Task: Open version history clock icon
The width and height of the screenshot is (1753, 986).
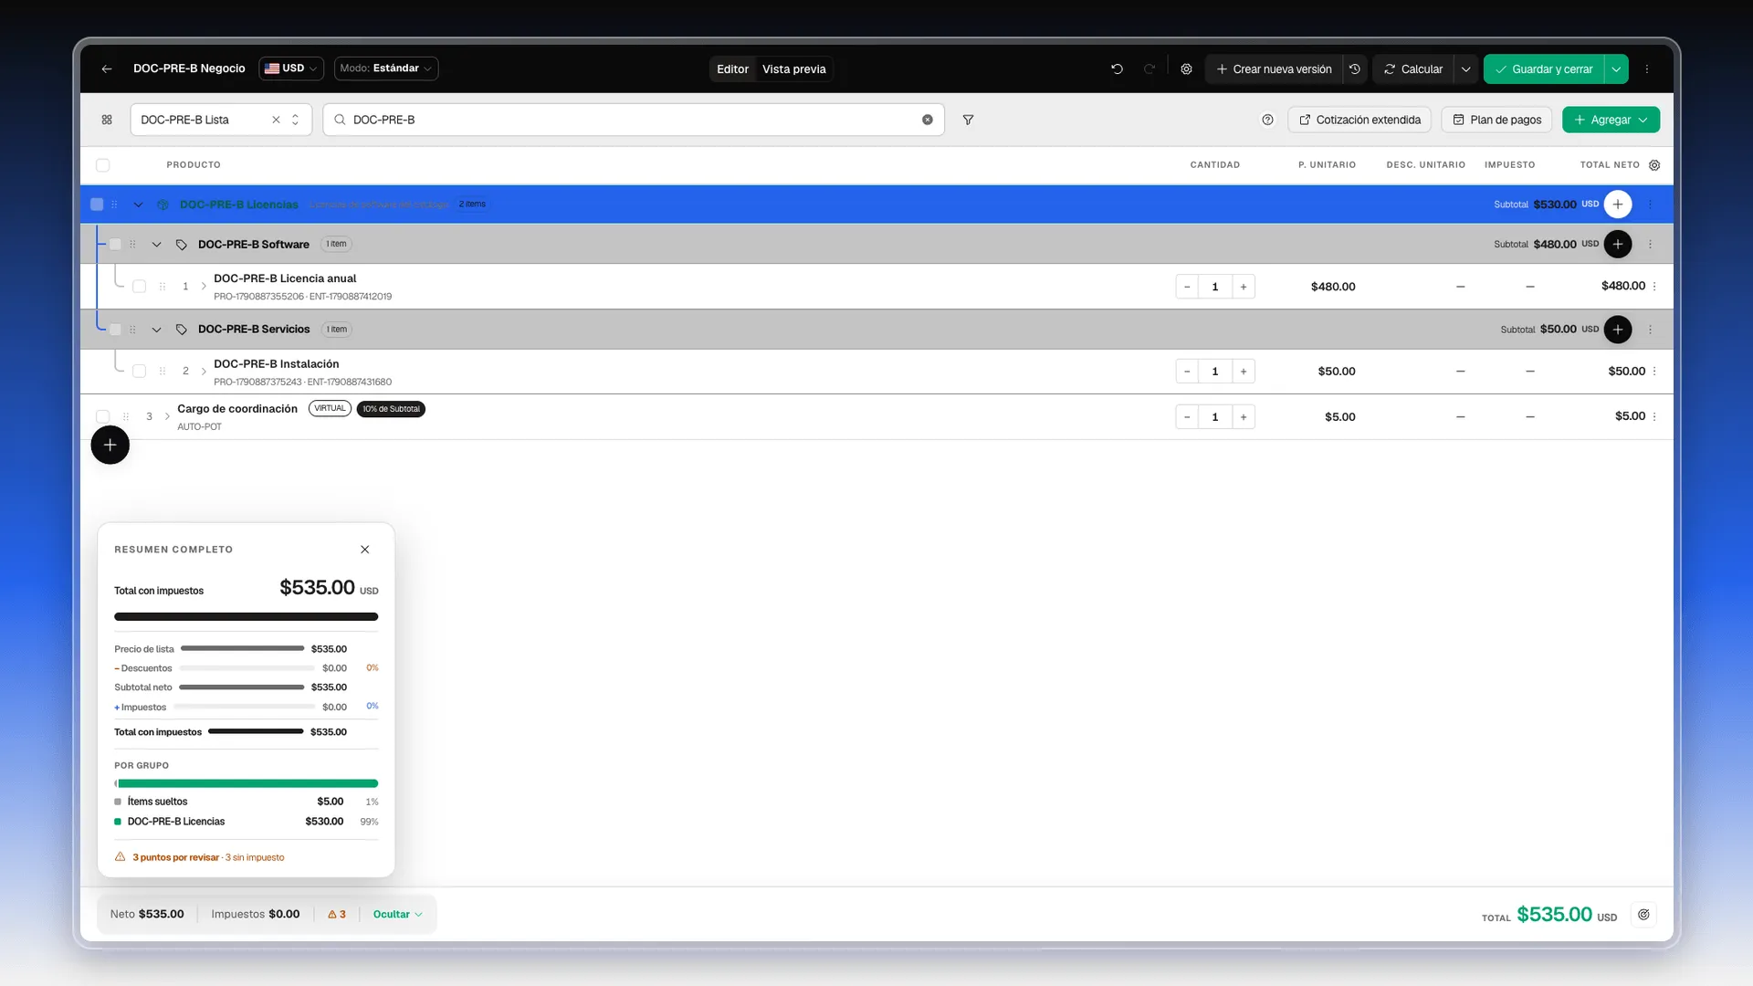Action: [x=1355, y=68]
